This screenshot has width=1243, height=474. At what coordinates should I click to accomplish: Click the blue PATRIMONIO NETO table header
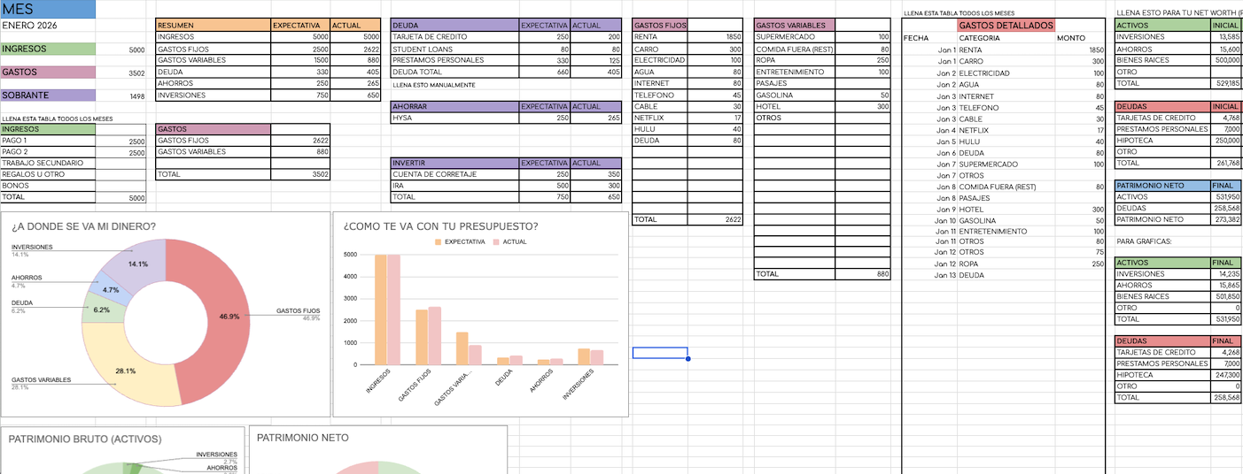pyautogui.click(x=1162, y=186)
